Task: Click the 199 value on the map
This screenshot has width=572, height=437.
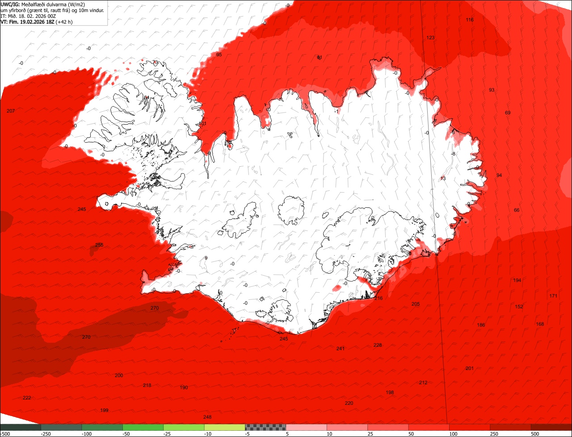Action: point(104,410)
